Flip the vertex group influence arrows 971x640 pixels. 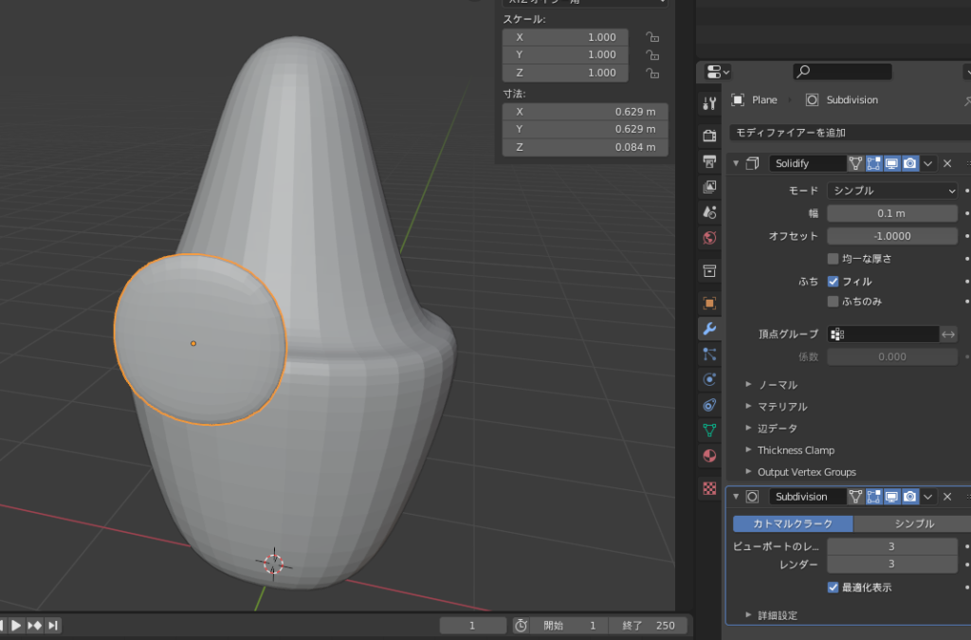coord(948,335)
